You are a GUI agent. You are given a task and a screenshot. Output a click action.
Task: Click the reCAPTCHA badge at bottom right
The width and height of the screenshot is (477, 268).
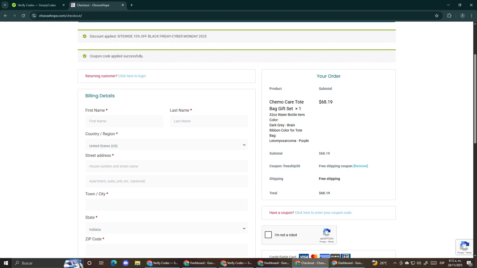[x=464, y=247]
